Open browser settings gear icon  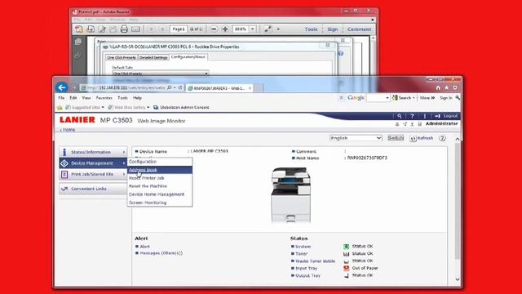455,87
